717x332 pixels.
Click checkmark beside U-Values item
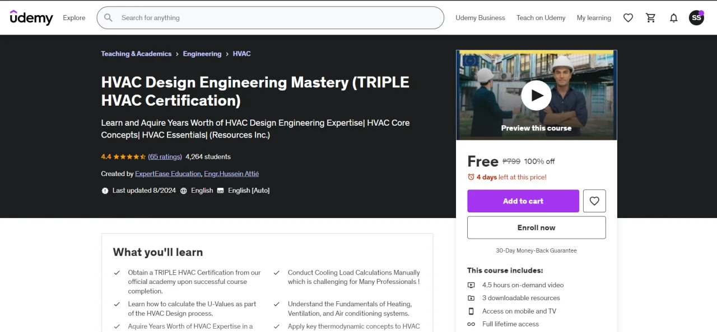117,304
